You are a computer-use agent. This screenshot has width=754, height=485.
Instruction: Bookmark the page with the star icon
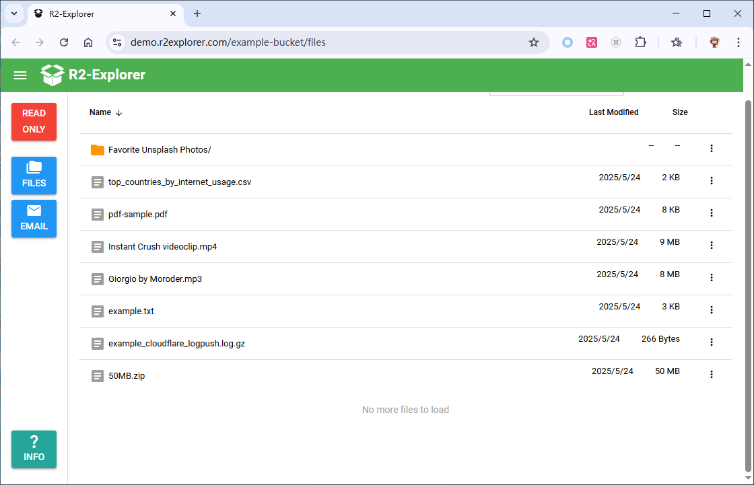tap(534, 42)
